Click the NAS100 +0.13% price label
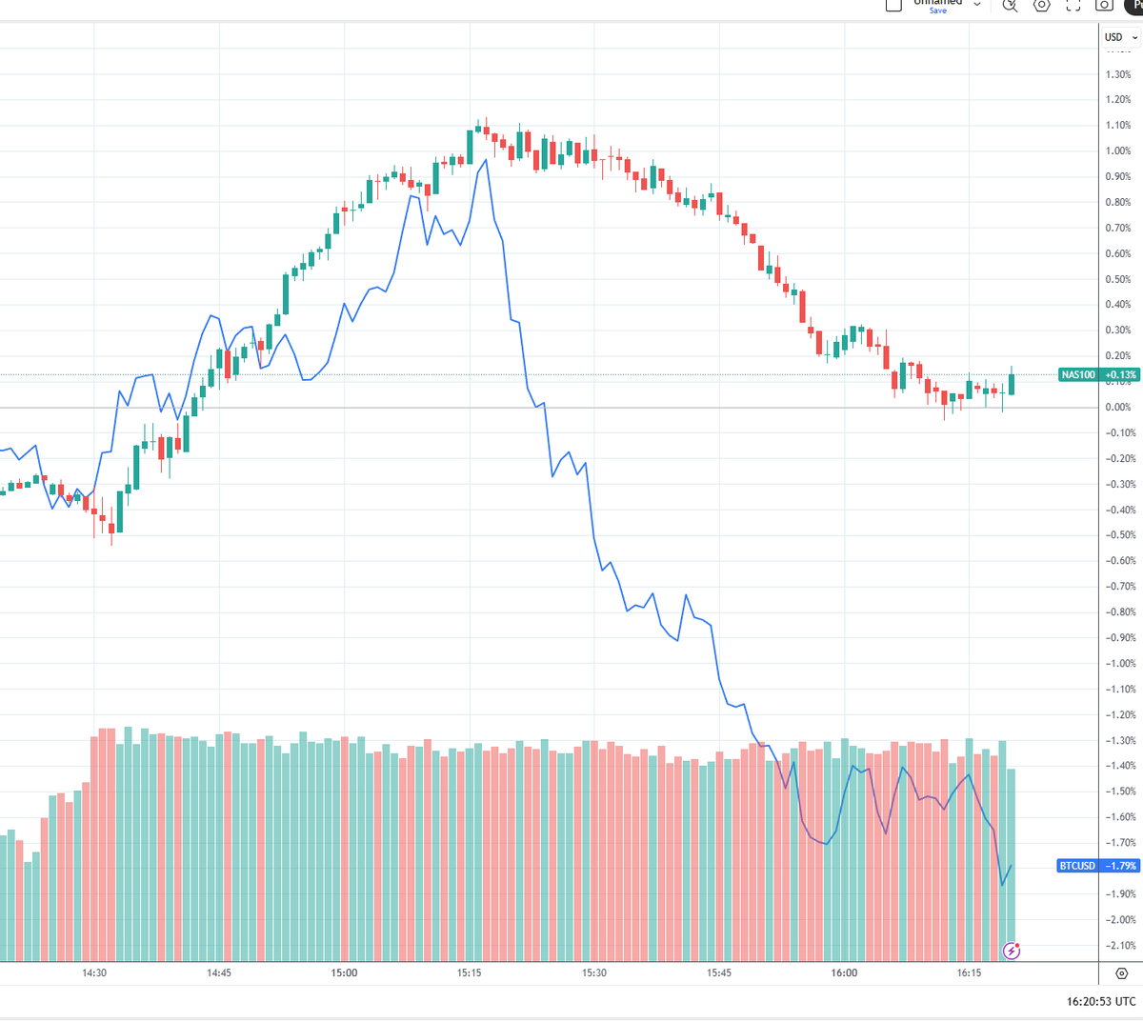1143x1022 pixels. pos(1099,375)
